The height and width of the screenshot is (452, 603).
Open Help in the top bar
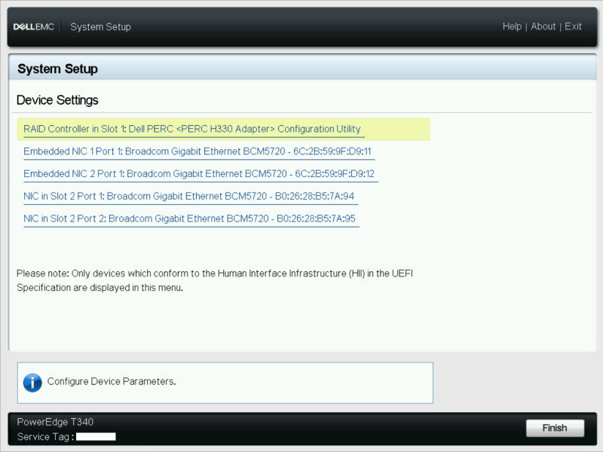pos(512,26)
